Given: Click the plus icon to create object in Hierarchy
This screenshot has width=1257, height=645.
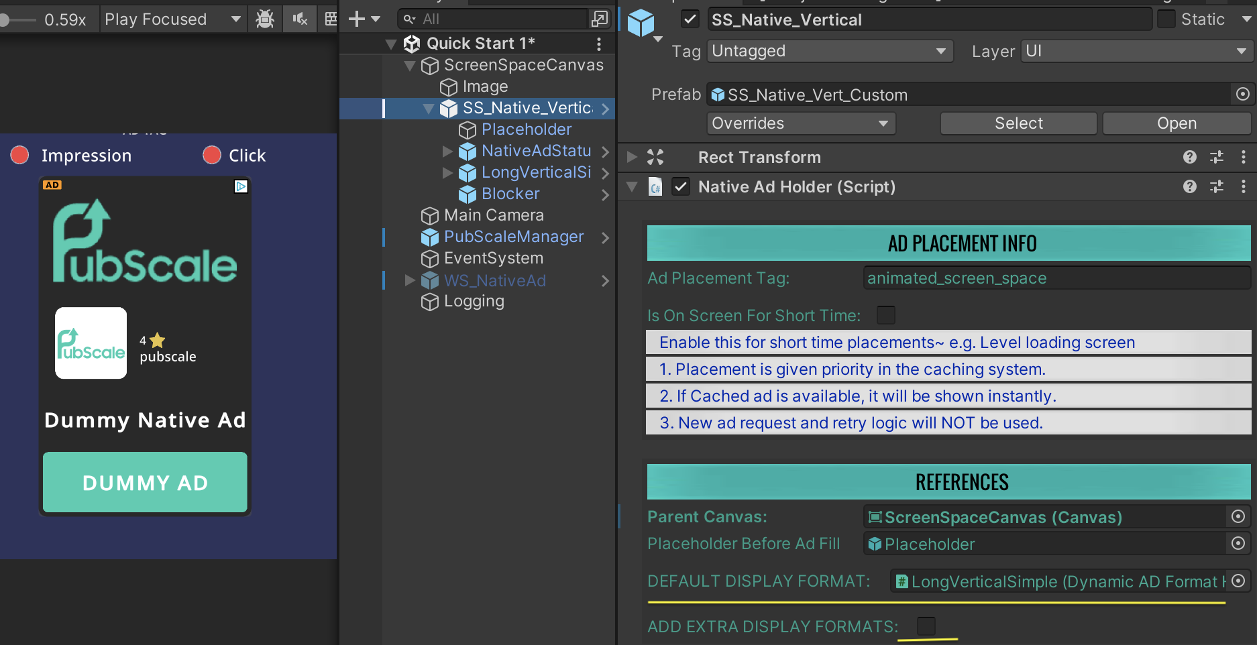Looking at the screenshot, I should tap(357, 19).
